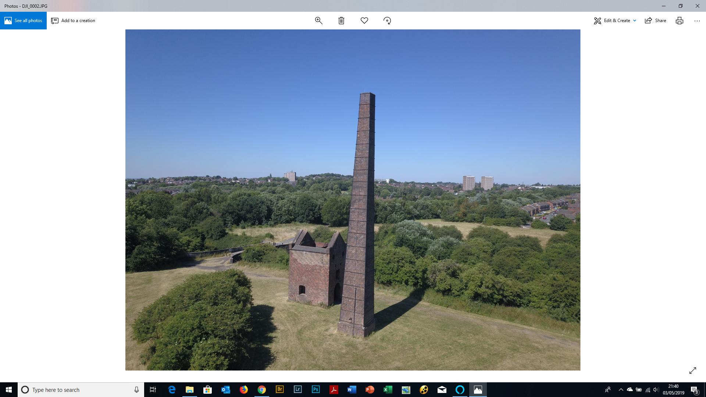706x397 pixels.
Task: Enter fullscreen using the expand arrows icon
Action: click(x=693, y=371)
